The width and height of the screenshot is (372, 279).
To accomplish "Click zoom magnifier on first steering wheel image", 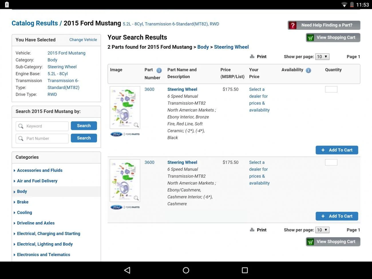I will click(x=136, y=125).
